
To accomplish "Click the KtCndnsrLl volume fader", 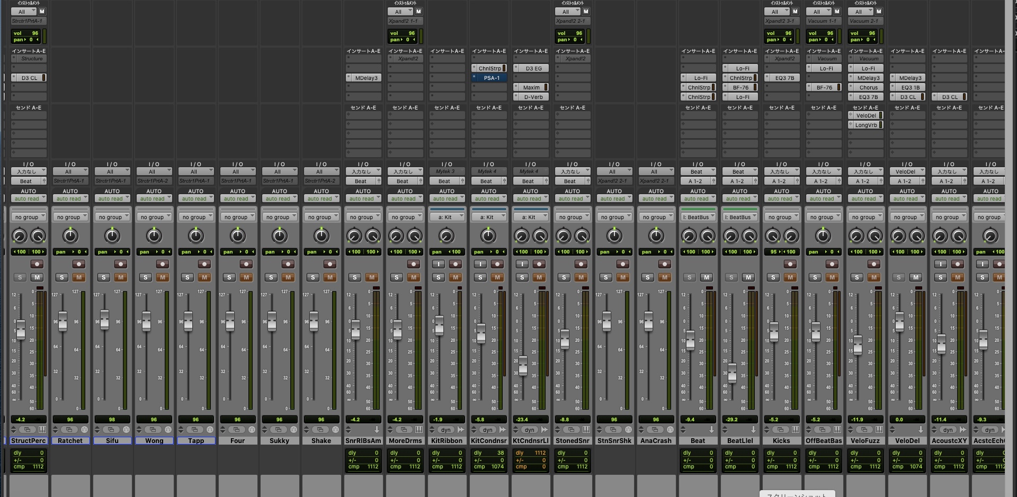I will (x=523, y=365).
